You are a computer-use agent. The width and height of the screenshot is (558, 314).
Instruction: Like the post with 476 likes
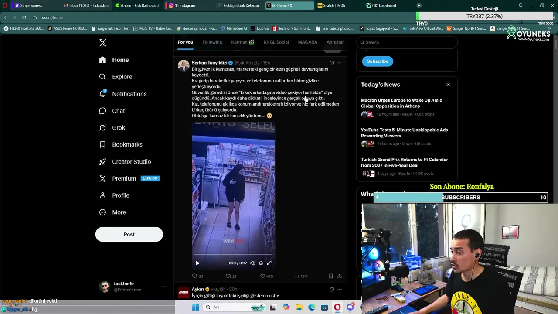[x=266, y=276]
